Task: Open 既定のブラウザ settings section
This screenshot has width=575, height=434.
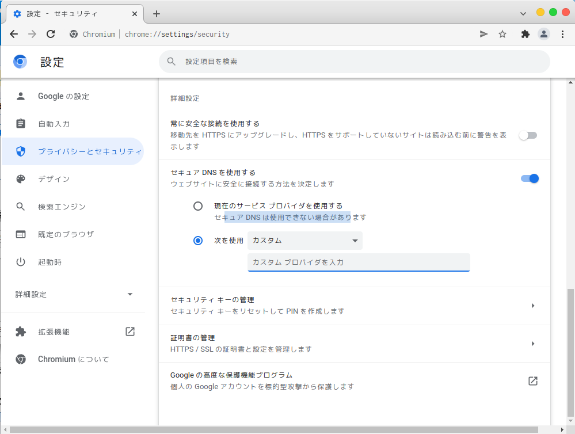Action: point(73,234)
